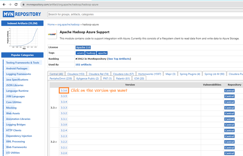Go back using the browser back arrow
Screen dimensions: 243x156
pyautogui.click(x=4, y=5)
